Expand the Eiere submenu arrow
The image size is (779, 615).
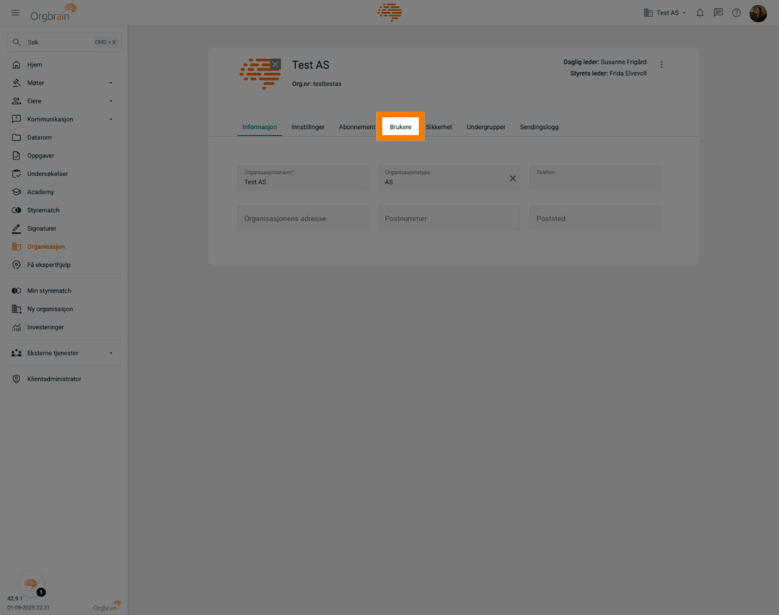pos(111,101)
